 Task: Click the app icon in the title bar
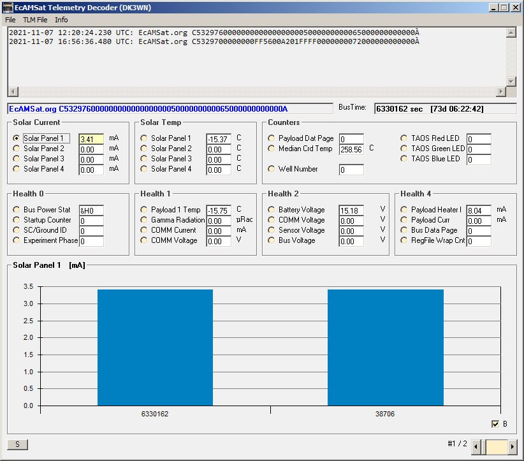(8, 7)
